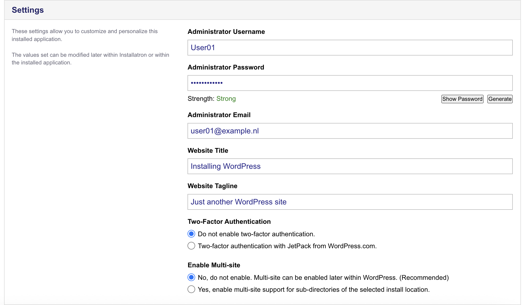The image size is (525, 305).
Task: Click the Show Password button
Action: coord(462,99)
